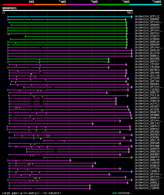
Task: Select the UniRef100_B6TBC8 entry
Action: click(147, 70)
